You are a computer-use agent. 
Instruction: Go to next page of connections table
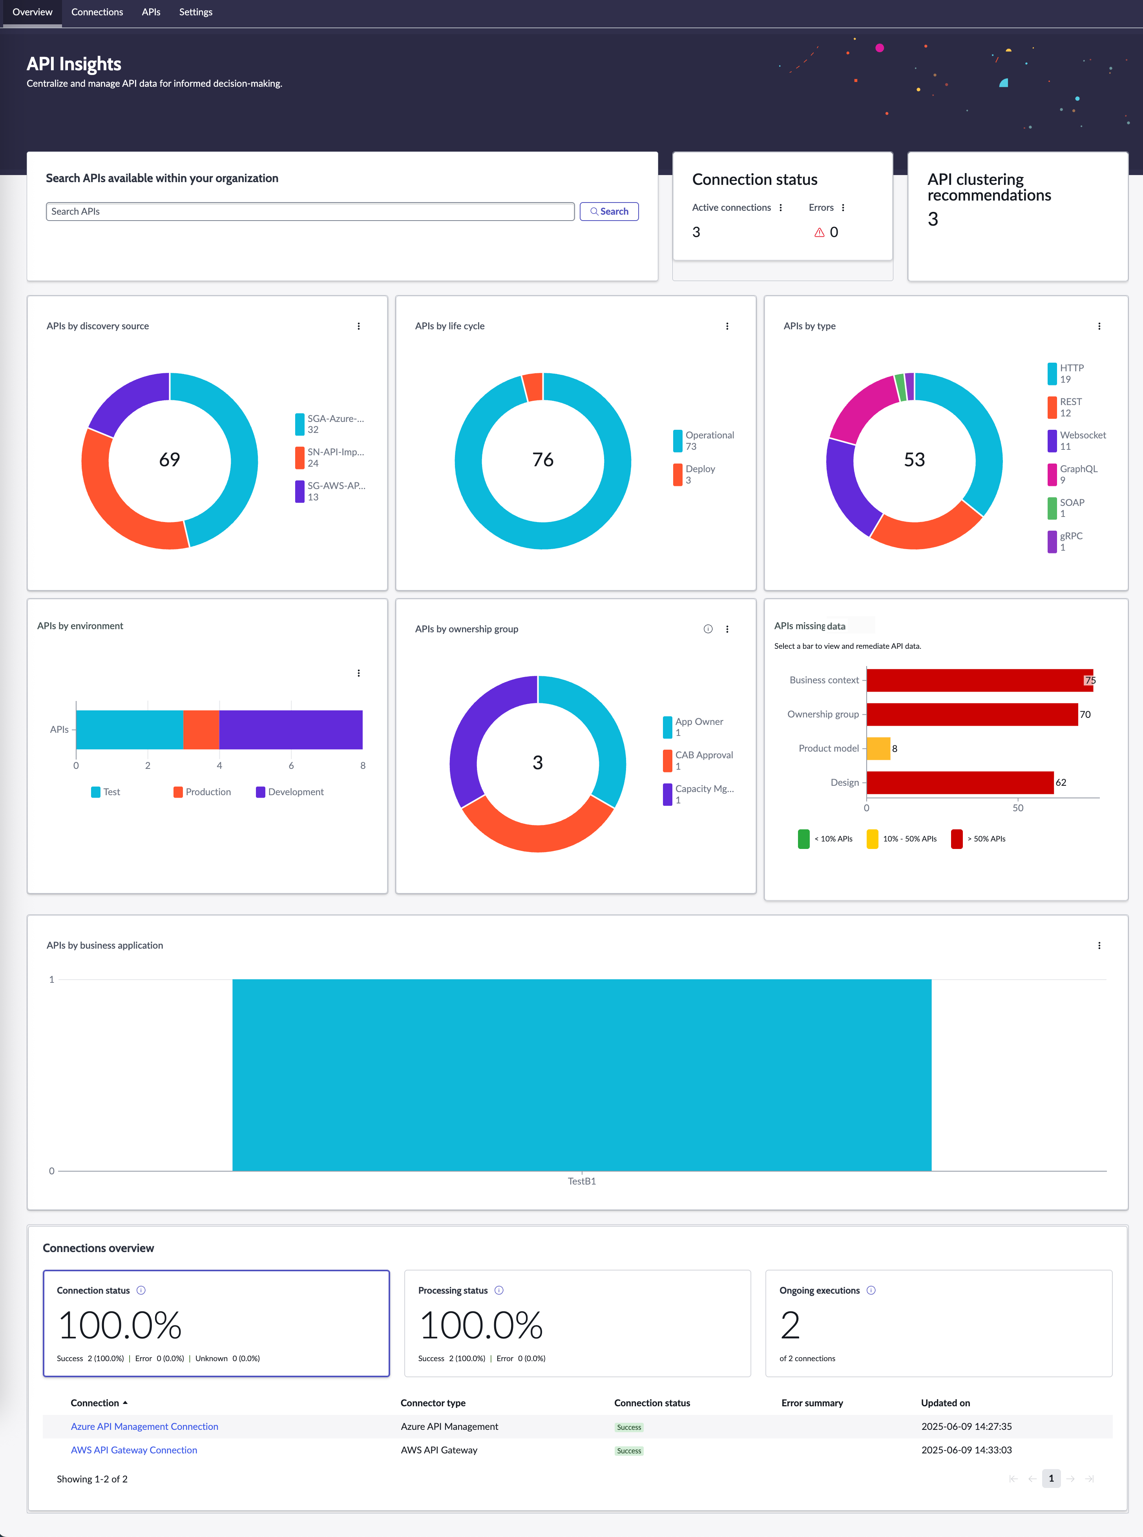tap(1070, 1478)
